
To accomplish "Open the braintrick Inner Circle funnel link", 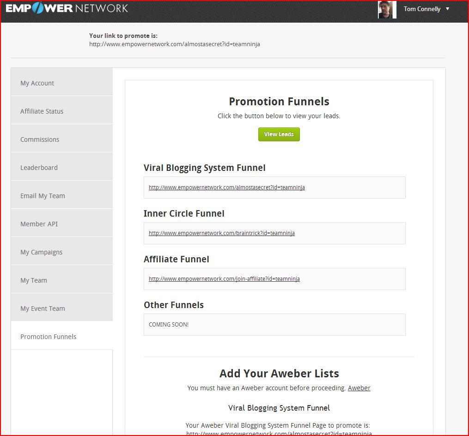I will pyautogui.click(x=222, y=233).
